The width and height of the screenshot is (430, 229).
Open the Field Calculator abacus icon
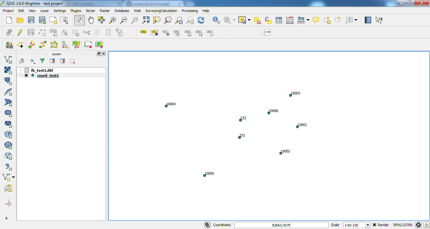tap(290, 20)
